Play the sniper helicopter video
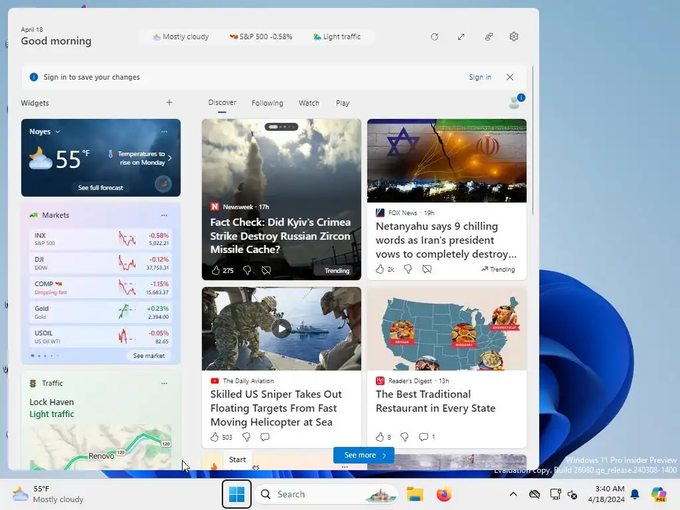680x510 pixels. (x=282, y=329)
